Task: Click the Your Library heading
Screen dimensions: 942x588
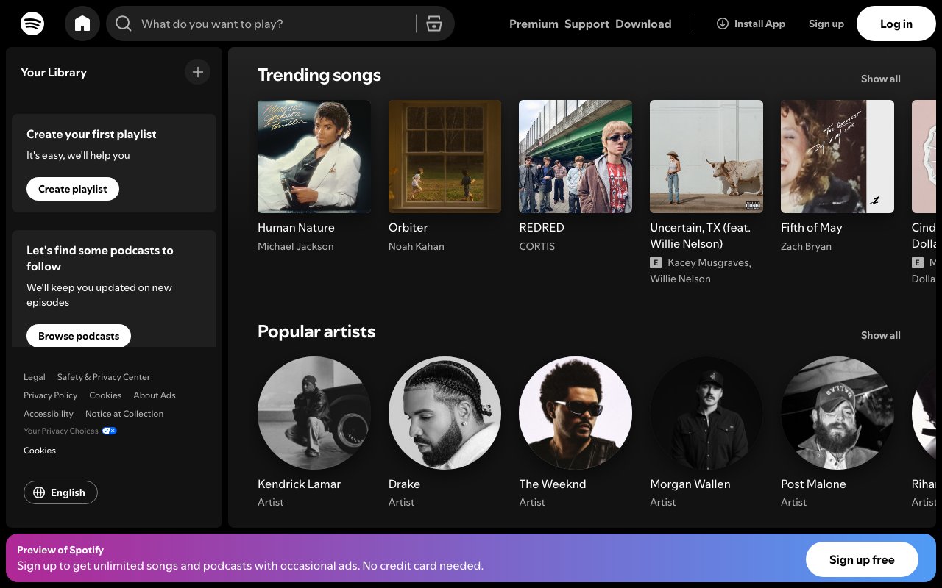Action: click(54, 72)
